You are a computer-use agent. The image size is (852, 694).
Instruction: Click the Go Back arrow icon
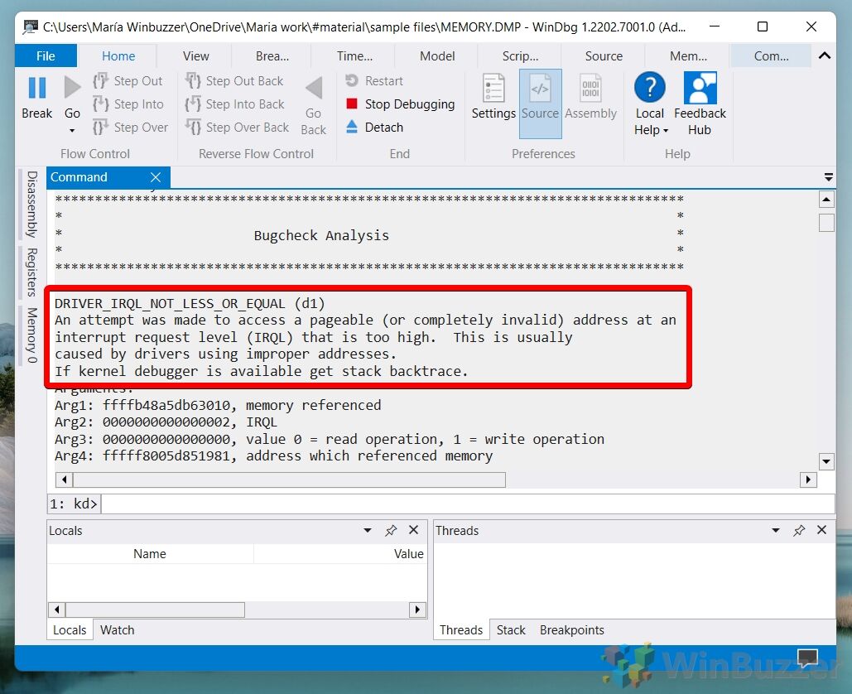314,88
